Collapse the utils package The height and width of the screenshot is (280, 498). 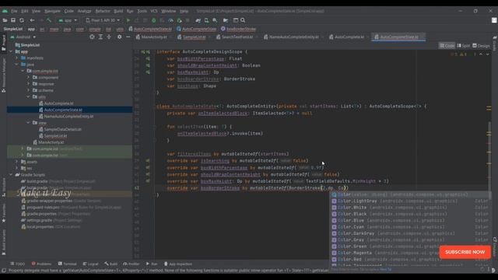(x=29, y=96)
